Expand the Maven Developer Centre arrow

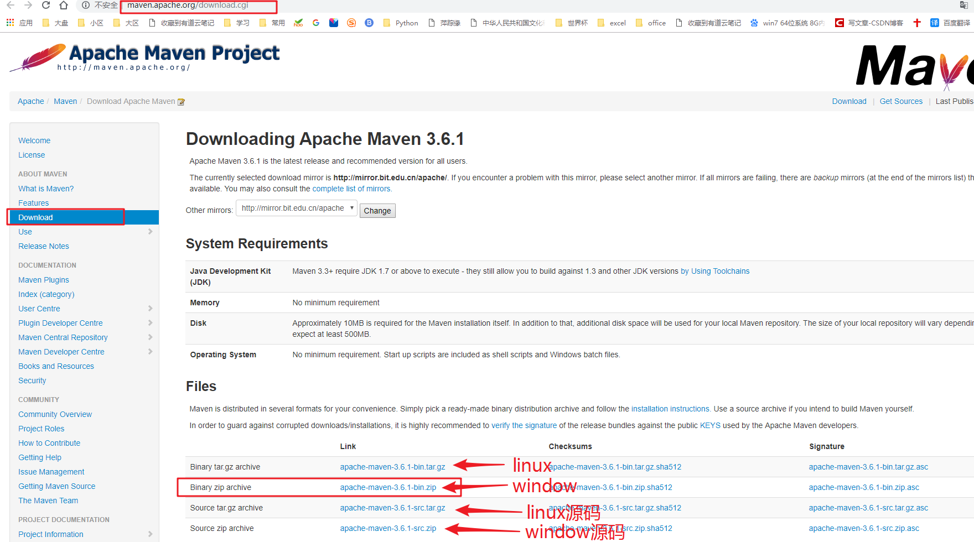coord(150,352)
